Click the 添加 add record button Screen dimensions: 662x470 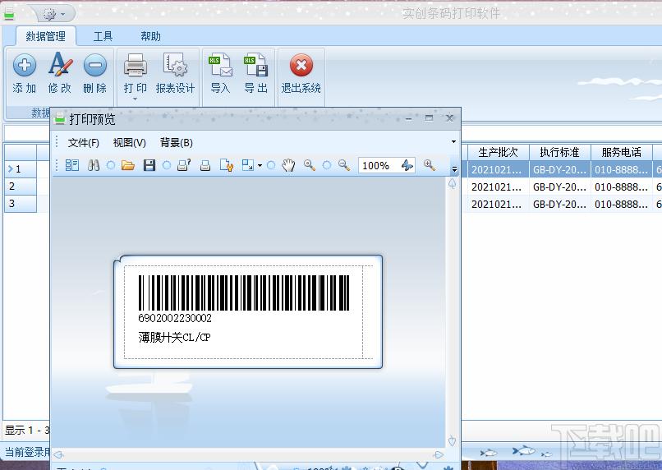pyautogui.click(x=25, y=72)
